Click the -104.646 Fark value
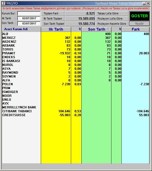The image size is (152, 171). [x=143, y=111]
